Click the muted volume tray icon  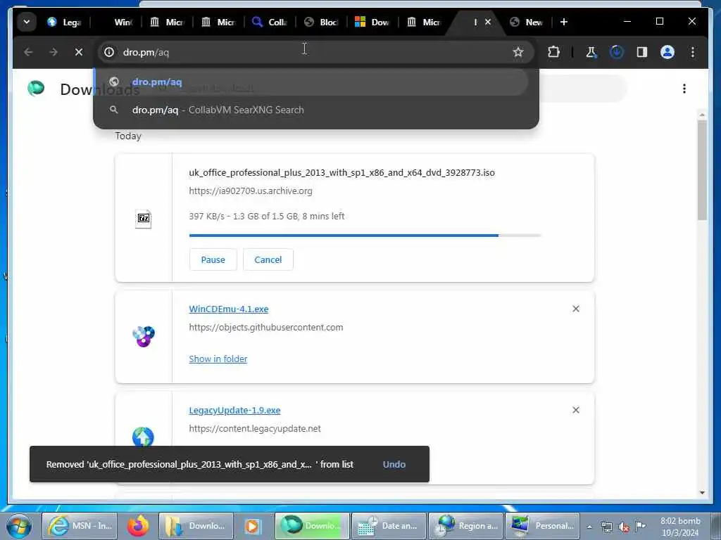coord(624,527)
